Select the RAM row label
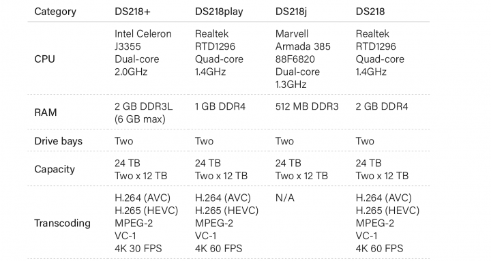 tap(46, 112)
